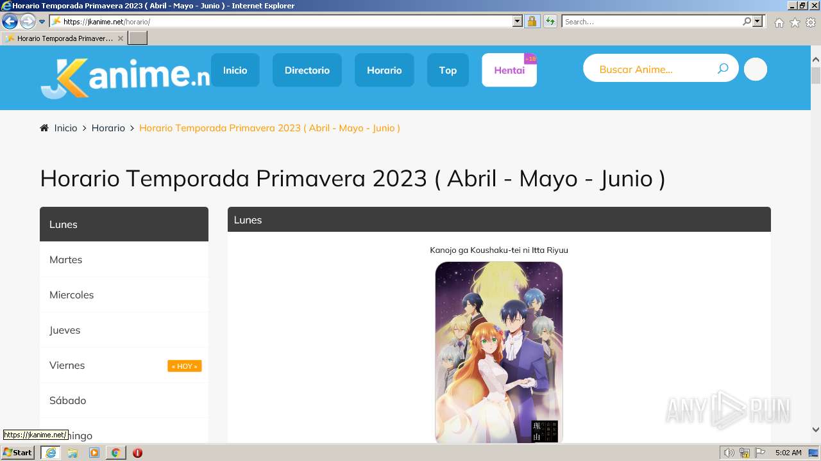Select Lunes in the day sidebar
The image size is (821, 461).
[124, 224]
